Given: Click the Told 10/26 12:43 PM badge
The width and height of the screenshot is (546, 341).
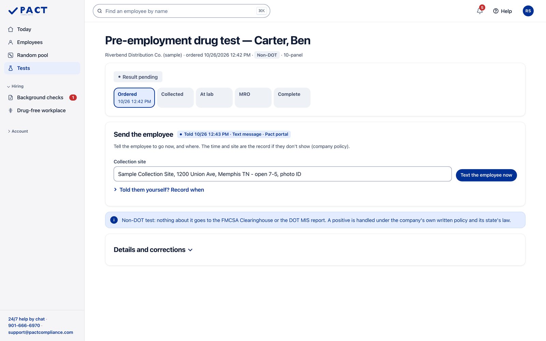Looking at the screenshot, I should click(x=234, y=134).
